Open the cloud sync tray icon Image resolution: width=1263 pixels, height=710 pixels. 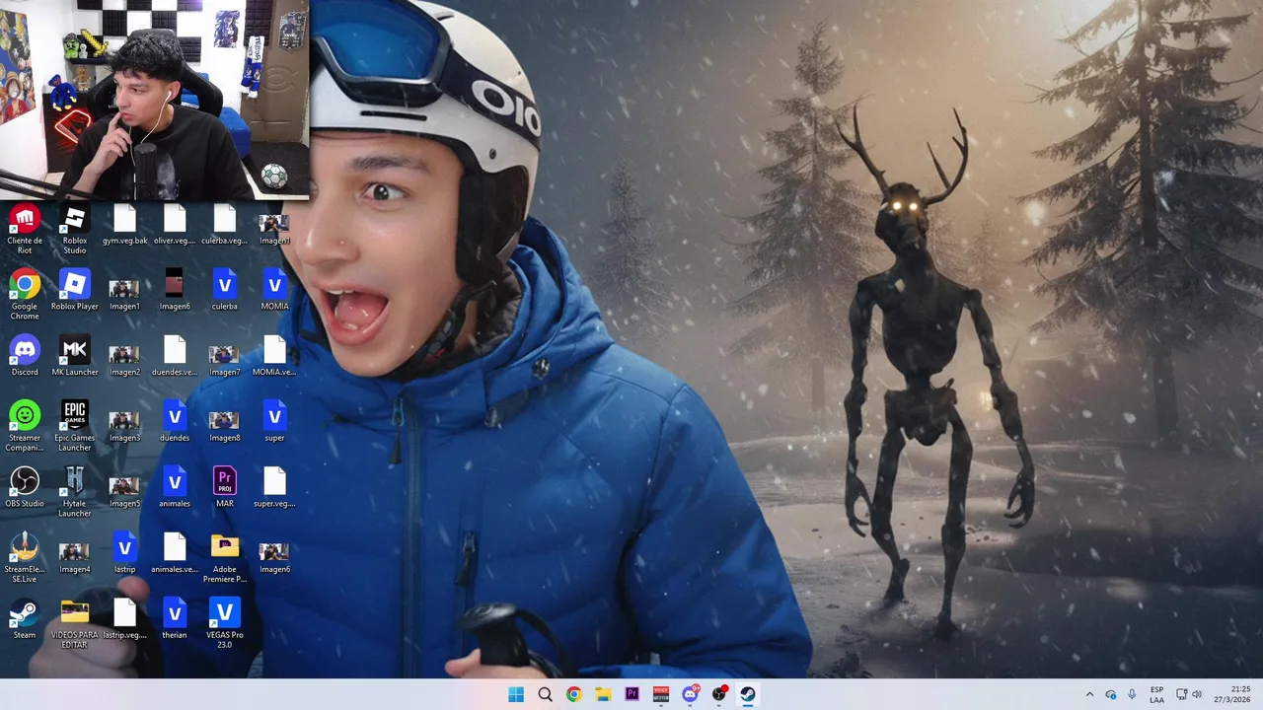1111,694
